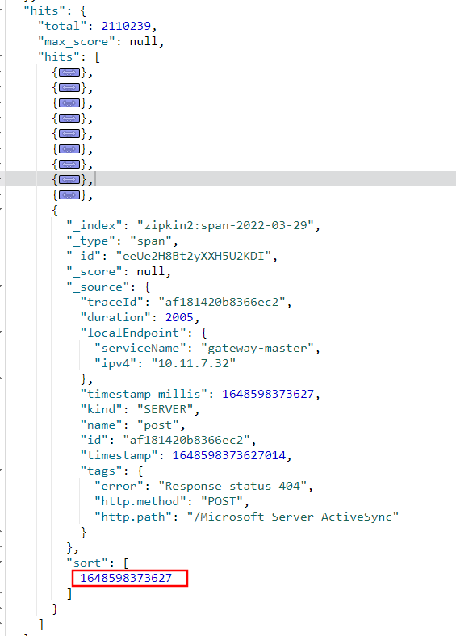Select the _id value eeUe2H8Bt2yXXH5U2KDI
Screen dimensions: 456x636
click(x=193, y=257)
